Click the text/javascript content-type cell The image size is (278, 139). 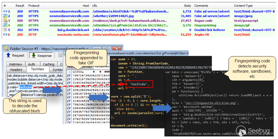click(x=246, y=21)
